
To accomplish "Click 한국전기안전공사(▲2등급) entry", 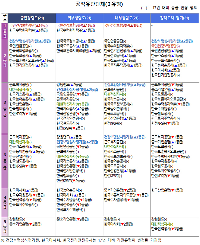I will (x=123, y=51).
